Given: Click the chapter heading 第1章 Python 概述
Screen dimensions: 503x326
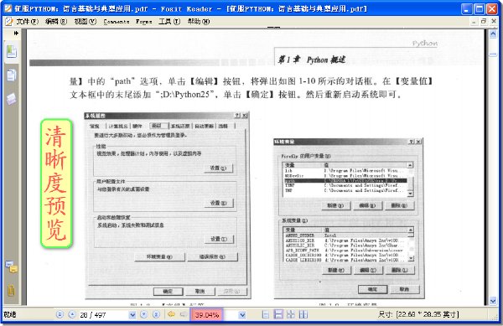Looking at the screenshot, I should click(312, 60).
